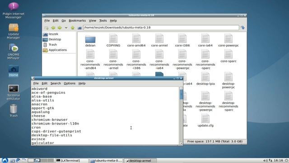
Task: Open File menu in lubuntu-meta file manager
Action: tap(47, 20)
